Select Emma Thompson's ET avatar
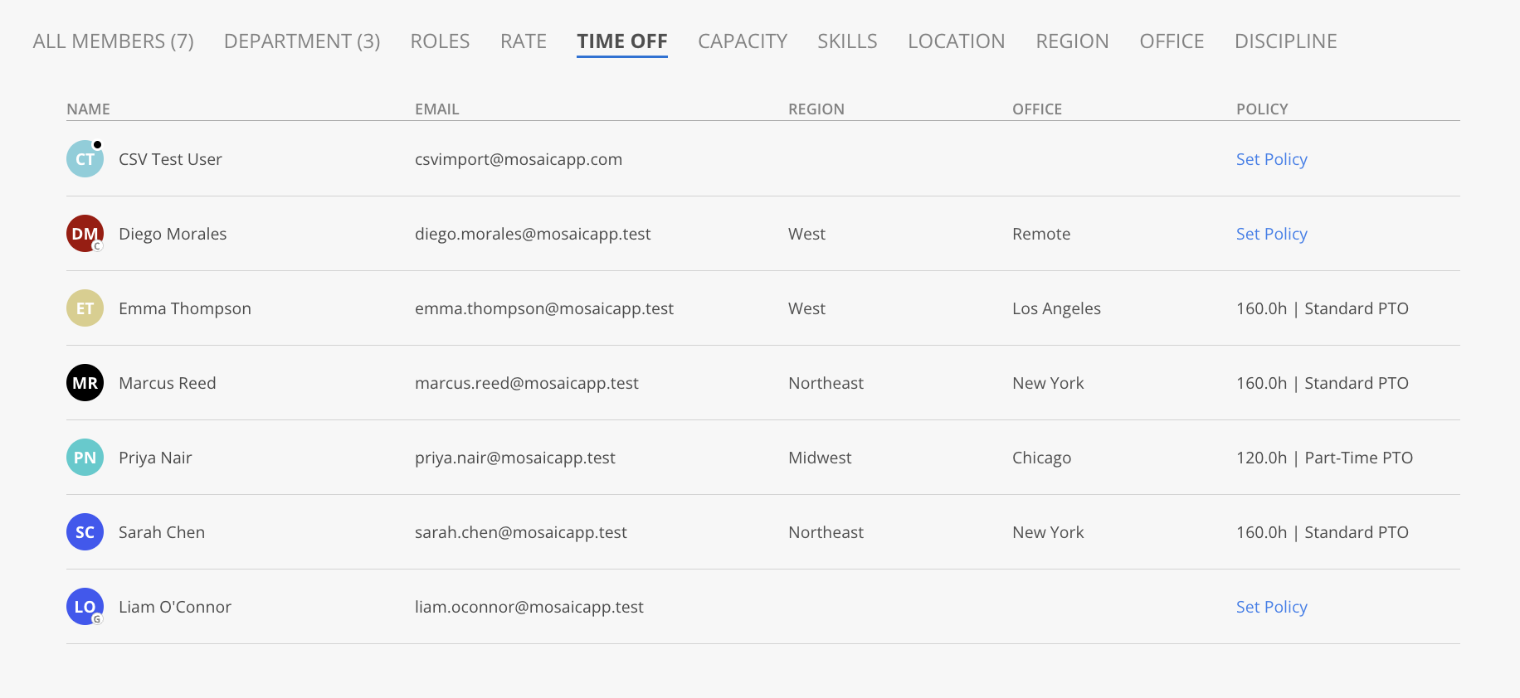Image resolution: width=1520 pixels, height=698 pixels. tap(85, 308)
